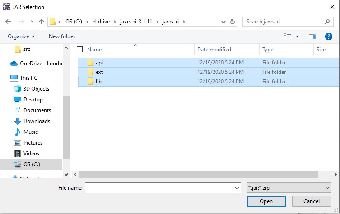Open the *.jar;*.zip file type dropdown
Image resolution: width=340 pixels, height=214 pixels.
click(289, 188)
